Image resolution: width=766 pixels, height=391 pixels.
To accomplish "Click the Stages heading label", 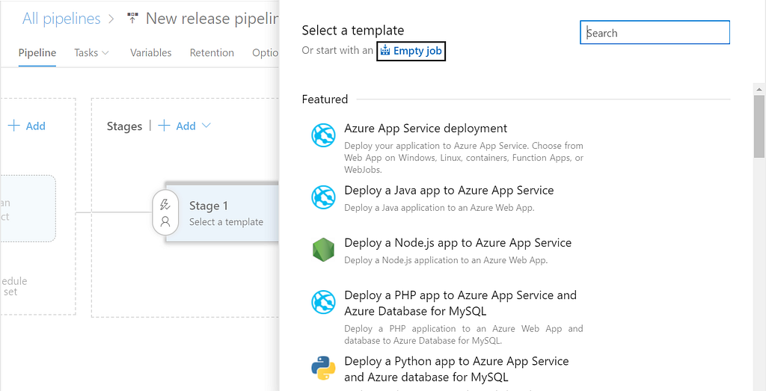I will tap(125, 126).
